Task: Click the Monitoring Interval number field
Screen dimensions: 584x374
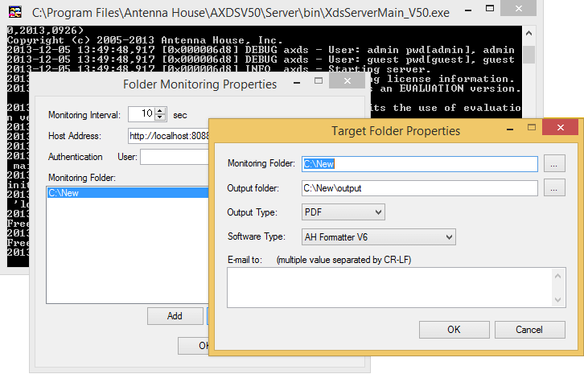Action: pos(142,114)
